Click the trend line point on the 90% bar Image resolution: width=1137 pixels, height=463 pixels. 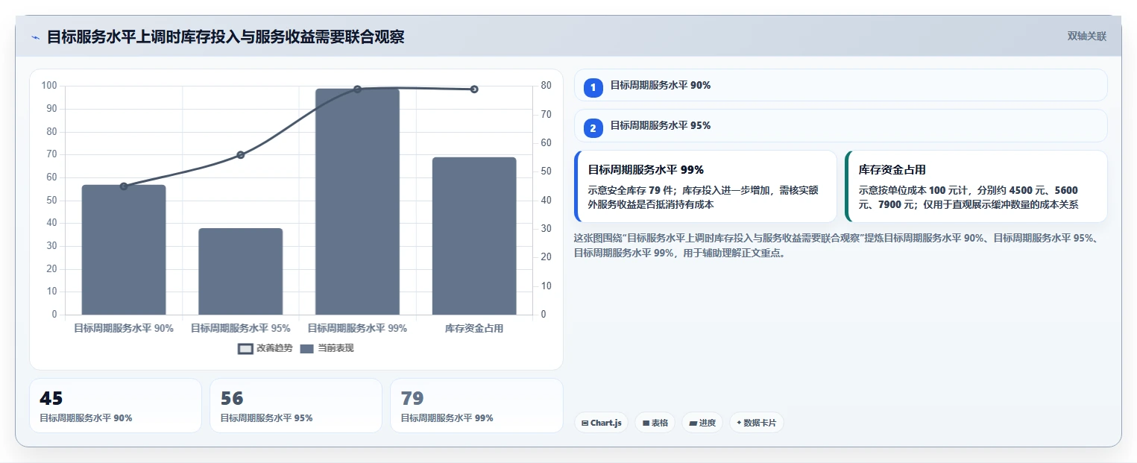click(124, 186)
